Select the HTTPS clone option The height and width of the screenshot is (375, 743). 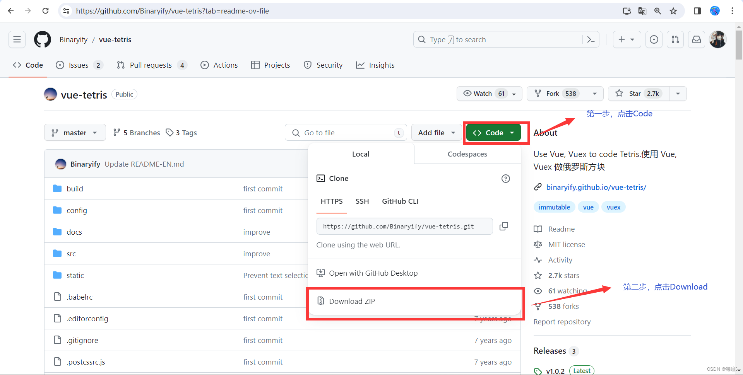coord(332,201)
